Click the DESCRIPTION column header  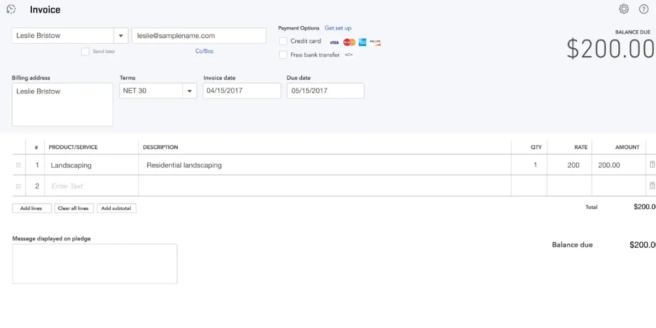[161, 147]
